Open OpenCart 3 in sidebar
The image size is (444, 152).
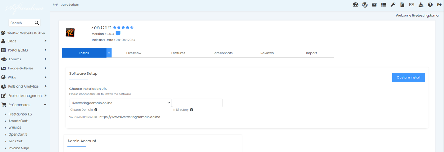click(18, 134)
